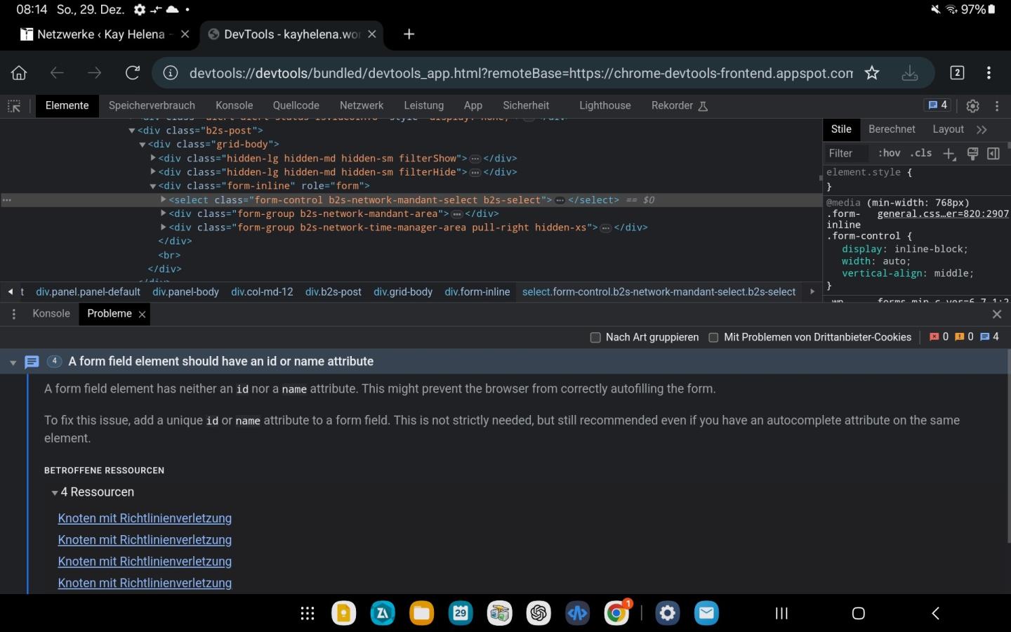Open browser home page icon
The height and width of the screenshot is (632, 1011).
[19, 73]
